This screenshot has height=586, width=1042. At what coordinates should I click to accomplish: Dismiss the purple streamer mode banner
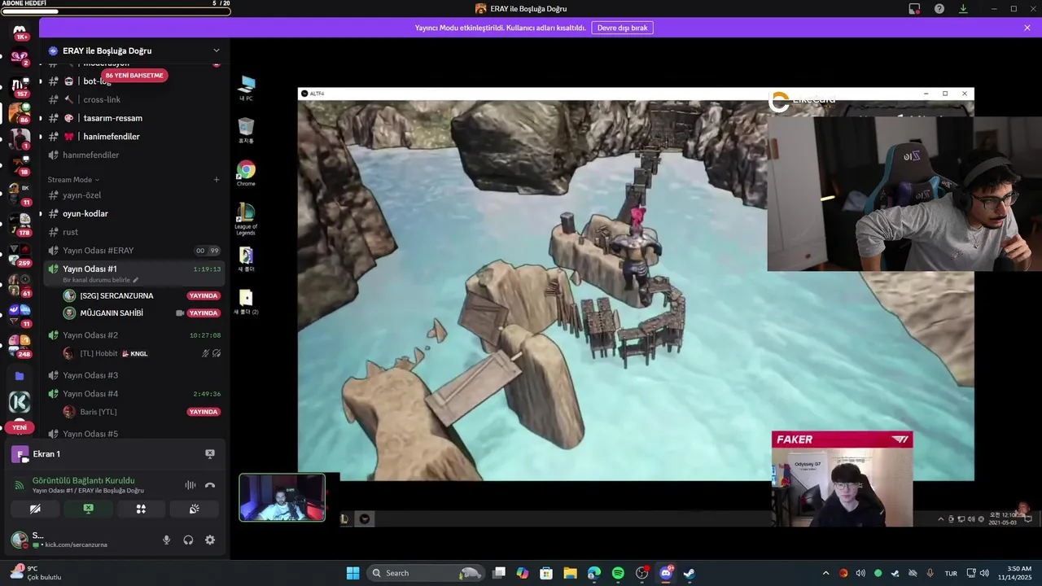pyautogui.click(x=1027, y=28)
